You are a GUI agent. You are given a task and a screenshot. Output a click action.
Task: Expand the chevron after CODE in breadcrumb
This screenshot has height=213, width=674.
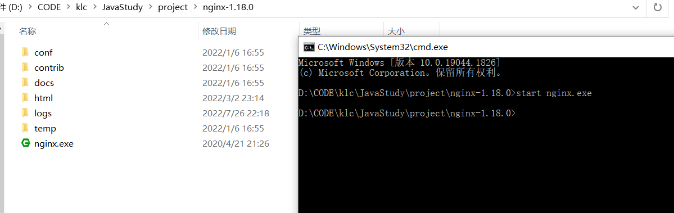(x=69, y=8)
